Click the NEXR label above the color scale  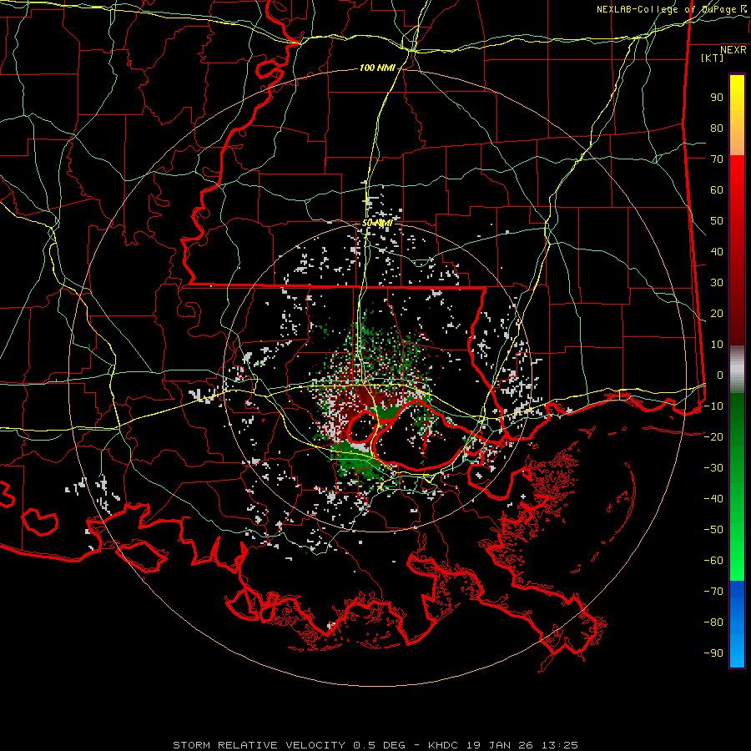pos(733,50)
